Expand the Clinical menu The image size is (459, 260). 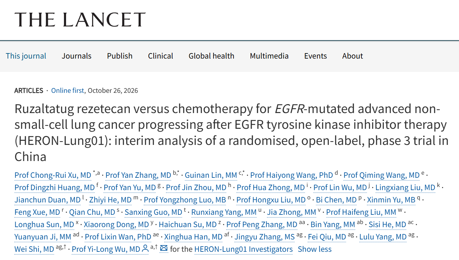click(x=161, y=56)
